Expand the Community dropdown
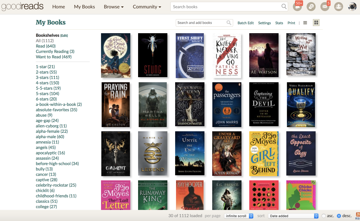This screenshot has height=221, width=360. (147, 7)
